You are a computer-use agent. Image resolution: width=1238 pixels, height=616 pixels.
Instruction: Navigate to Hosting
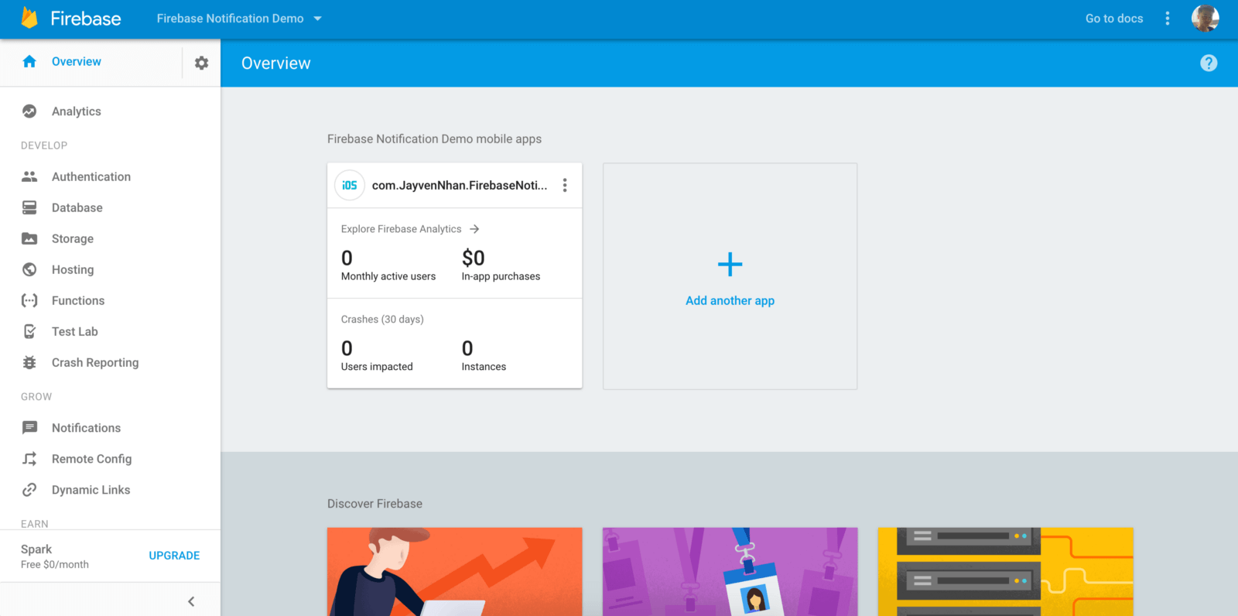[x=73, y=269]
